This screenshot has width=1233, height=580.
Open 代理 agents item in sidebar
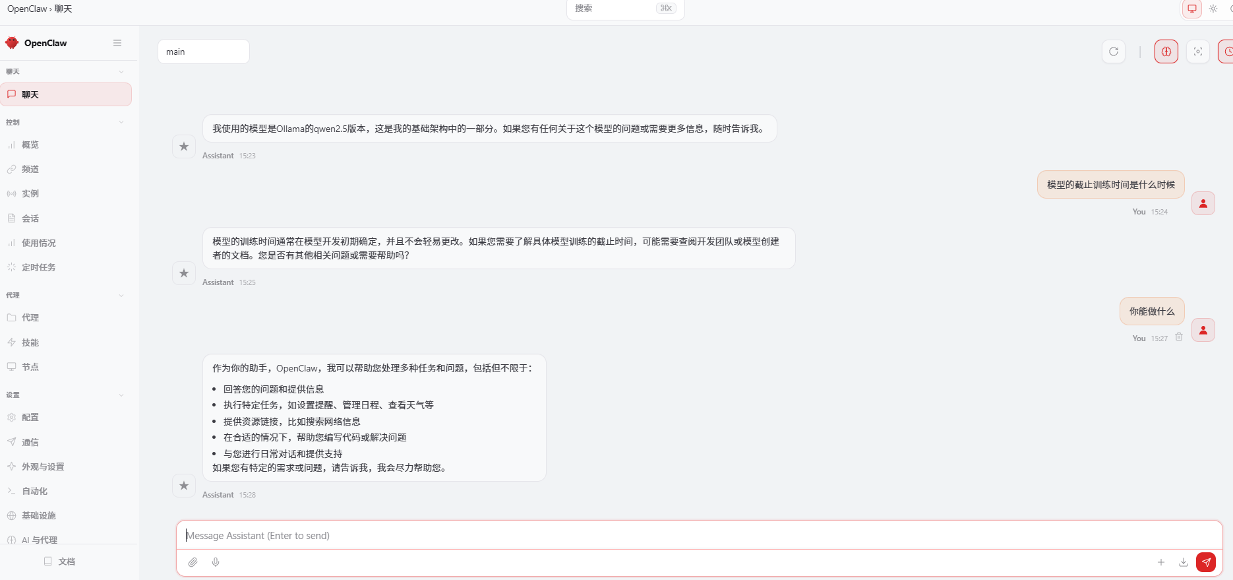[x=66, y=317]
